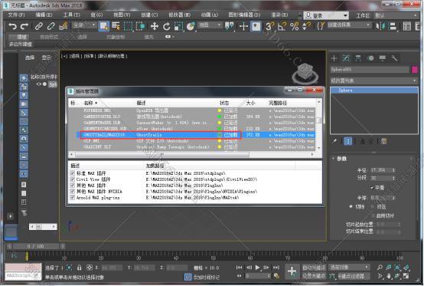Open the Create tab (plus) in command panel
Screen dimensions: 424x286
click(x=334, y=58)
